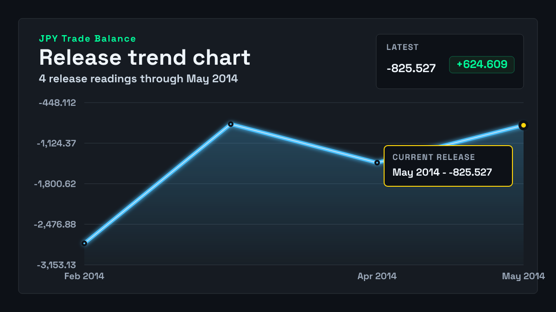This screenshot has width=556, height=312.
Task: Pick the unlabeled data point between Feb and Apr
Action: (231, 124)
